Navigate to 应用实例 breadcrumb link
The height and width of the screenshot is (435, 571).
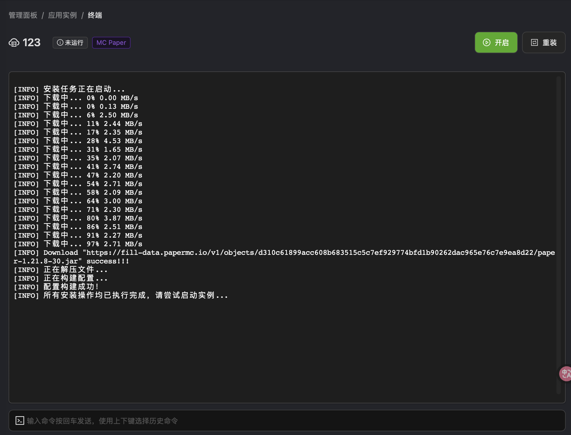[x=62, y=15]
